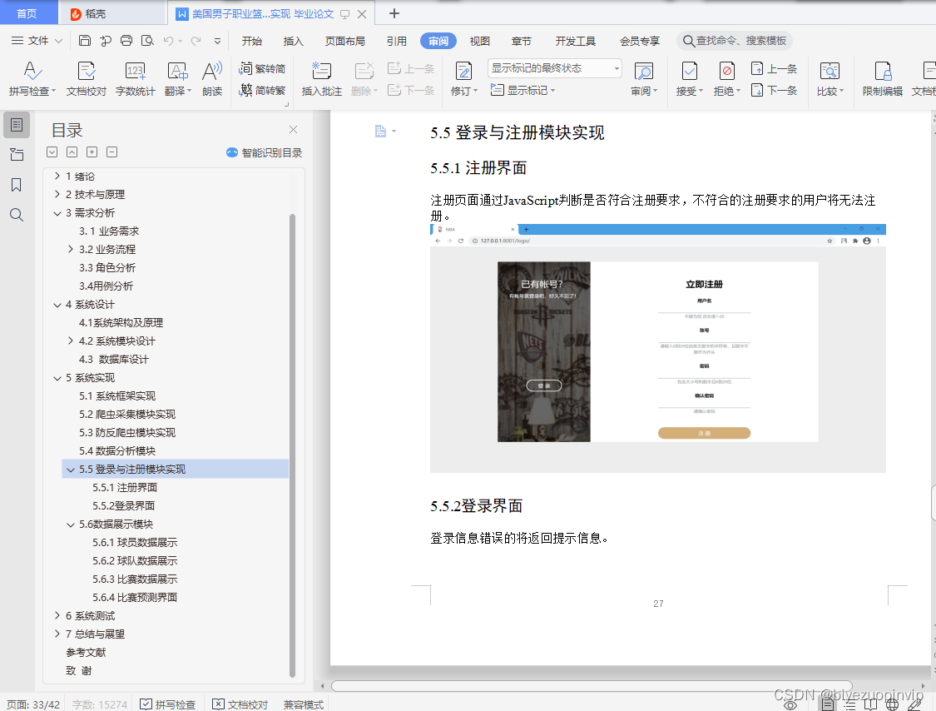Image resolution: width=936 pixels, height=711 pixels.
Task: Add a new document tab with plus
Action: pos(394,13)
